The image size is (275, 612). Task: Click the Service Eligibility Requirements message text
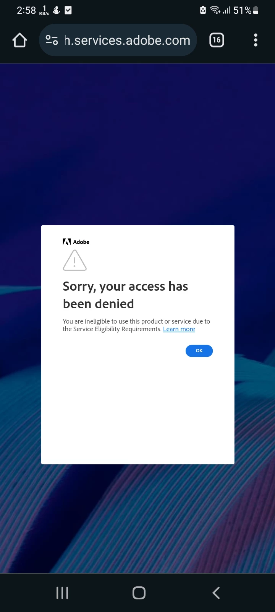pyautogui.click(x=136, y=325)
